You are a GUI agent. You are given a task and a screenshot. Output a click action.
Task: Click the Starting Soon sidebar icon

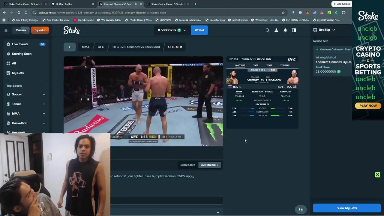8,54
